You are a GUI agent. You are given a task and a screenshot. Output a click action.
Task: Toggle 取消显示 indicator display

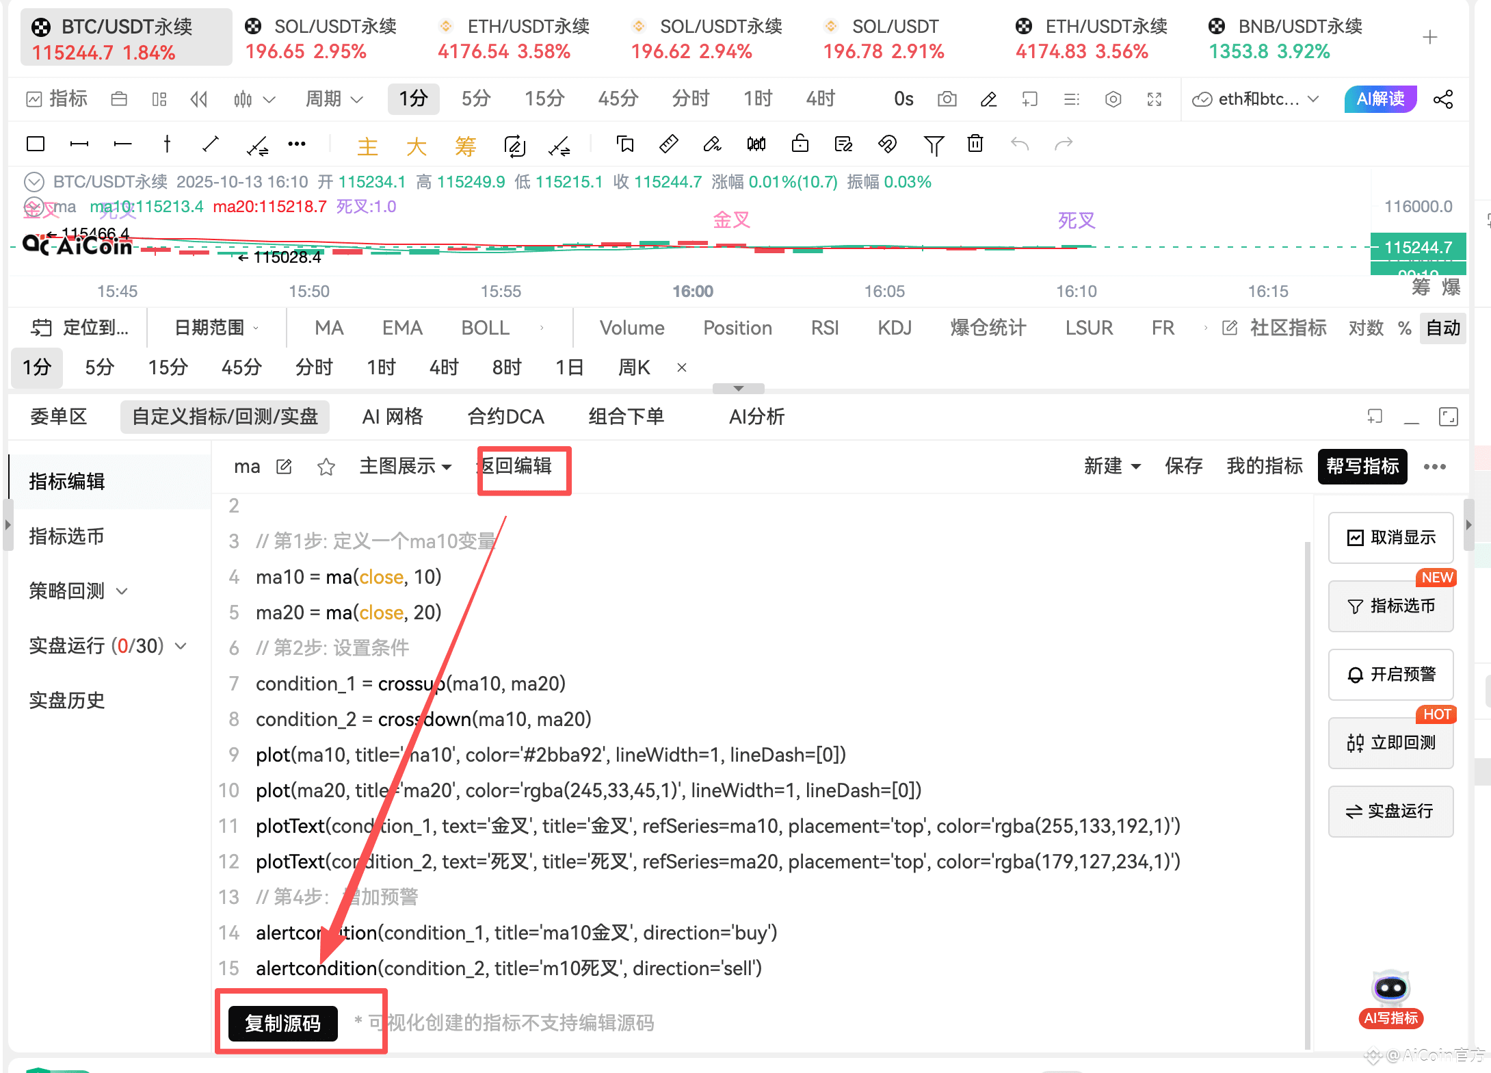[1391, 538]
